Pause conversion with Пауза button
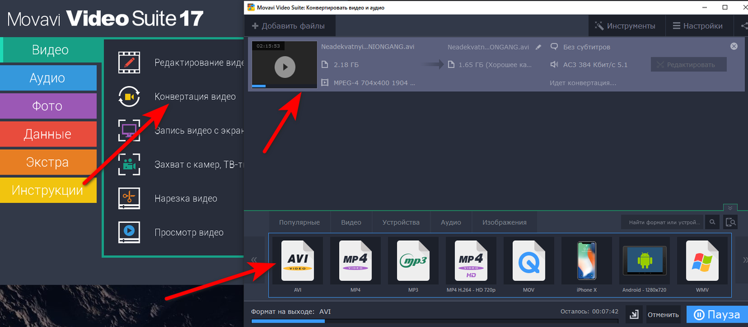This screenshot has width=748, height=327. 717,315
